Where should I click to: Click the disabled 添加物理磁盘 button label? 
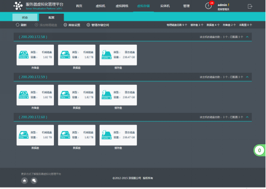click(x=48, y=25)
